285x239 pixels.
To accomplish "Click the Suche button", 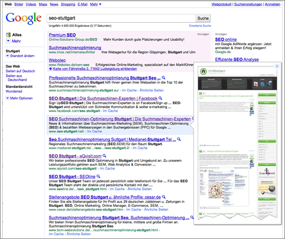I will pyautogui.click(x=203, y=18).
